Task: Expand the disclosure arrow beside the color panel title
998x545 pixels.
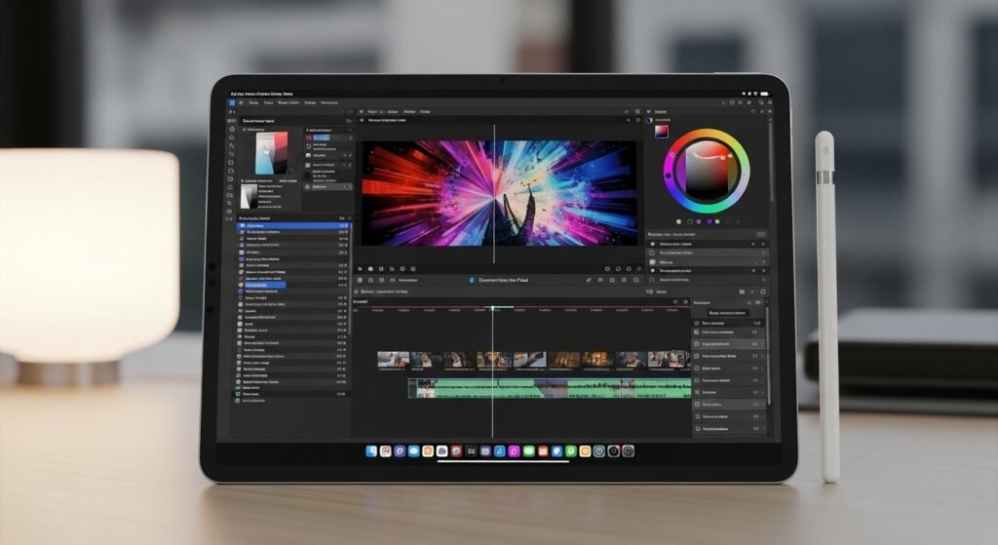Action: tap(650, 112)
